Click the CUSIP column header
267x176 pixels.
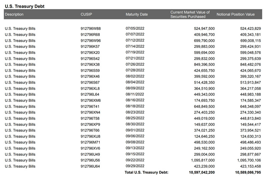[86, 14]
